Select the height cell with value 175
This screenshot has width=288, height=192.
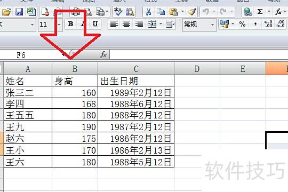(75, 138)
